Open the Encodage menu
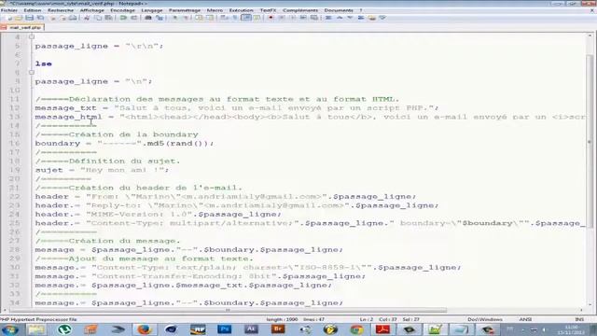 (x=122, y=10)
